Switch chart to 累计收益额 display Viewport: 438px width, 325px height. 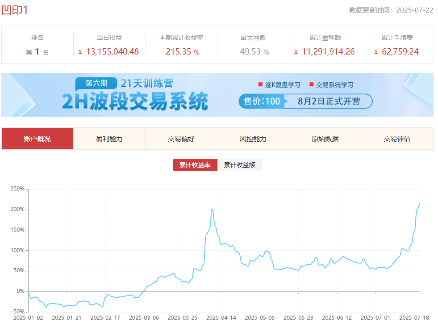point(240,165)
